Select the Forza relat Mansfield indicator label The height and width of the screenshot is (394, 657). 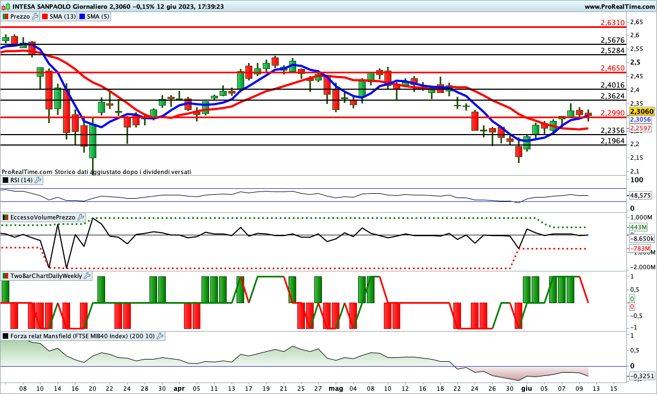click(x=83, y=336)
